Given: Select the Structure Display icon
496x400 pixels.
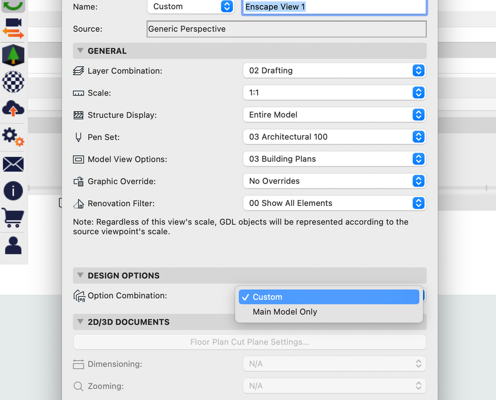Looking at the screenshot, I should 78,115.
